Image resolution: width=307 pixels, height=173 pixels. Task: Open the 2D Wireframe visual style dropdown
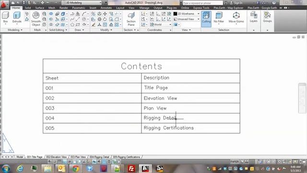point(187,14)
